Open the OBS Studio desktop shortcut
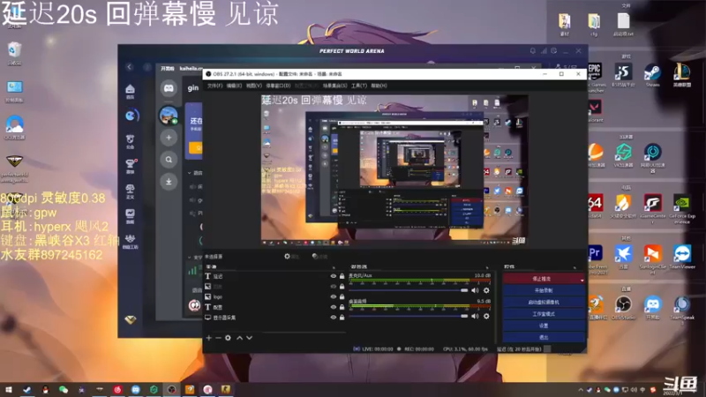This screenshot has height=397, width=706. [x=623, y=307]
